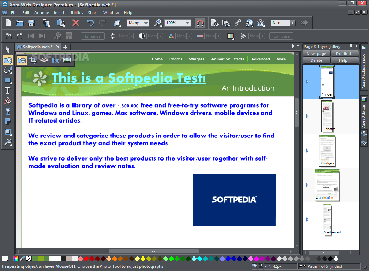Save the document with the floppy icon
369x271 pixels.
(31, 23)
